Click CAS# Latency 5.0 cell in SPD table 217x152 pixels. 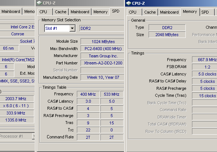pyautogui.click(x=112, y=101)
